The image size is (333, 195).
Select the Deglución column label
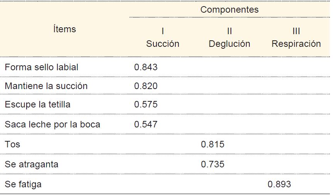point(229,44)
